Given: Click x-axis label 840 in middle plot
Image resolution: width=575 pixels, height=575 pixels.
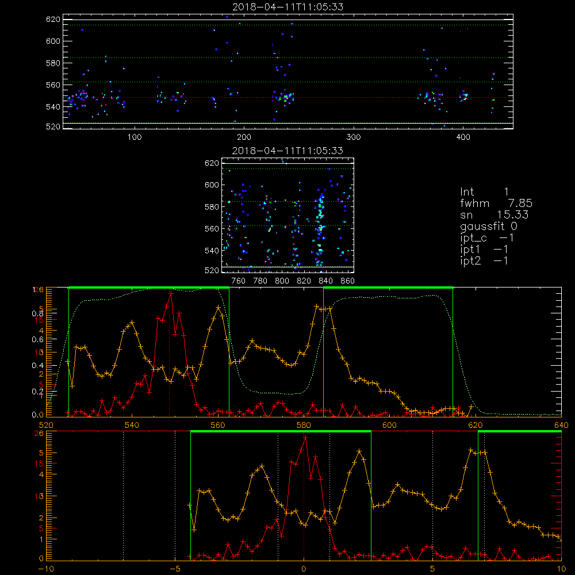Looking at the screenshot, I should (x=325, y=281).
